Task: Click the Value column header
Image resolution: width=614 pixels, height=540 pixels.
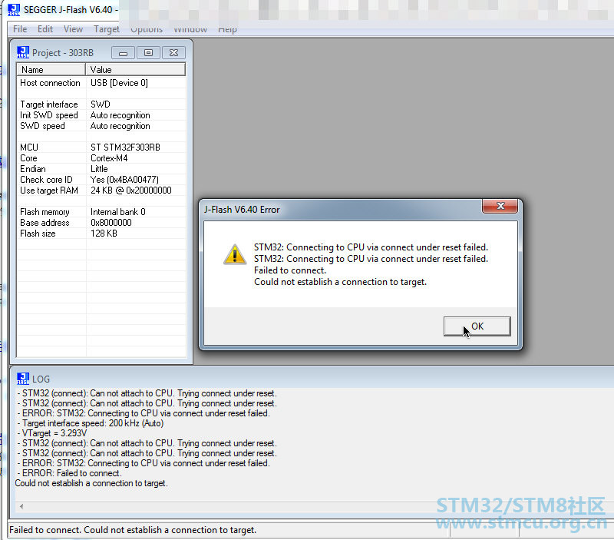Action: [136, 70]
